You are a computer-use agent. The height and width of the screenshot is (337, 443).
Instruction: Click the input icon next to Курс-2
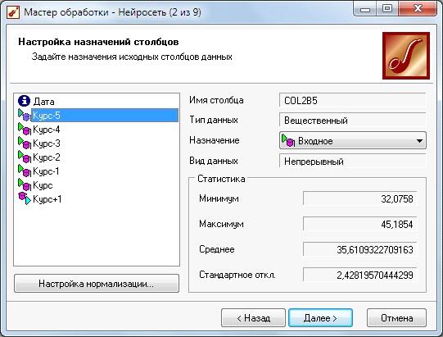[25, 157]
